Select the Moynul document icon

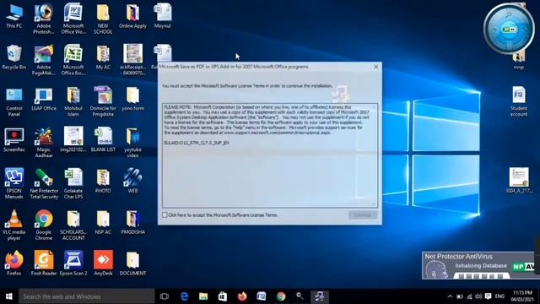[162, 16]
